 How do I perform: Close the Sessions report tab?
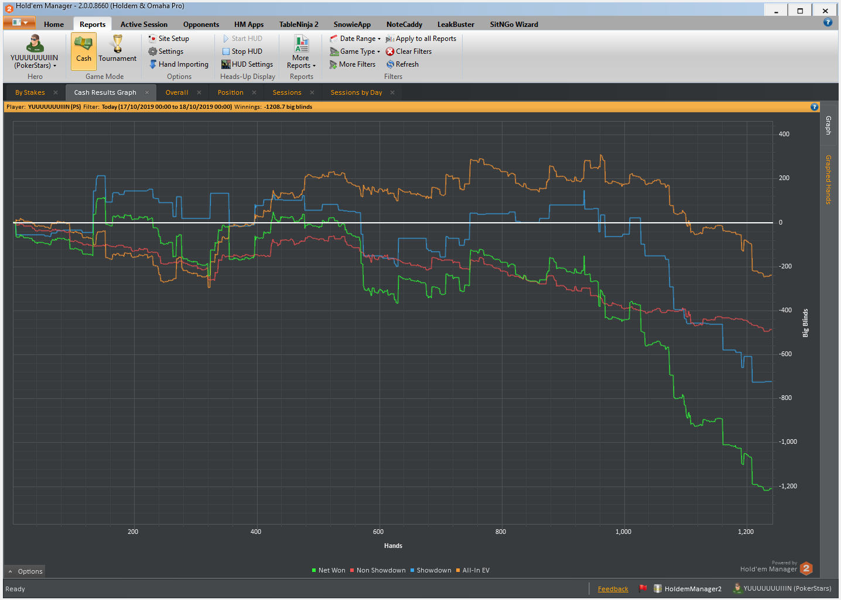[x=312, y=92]
